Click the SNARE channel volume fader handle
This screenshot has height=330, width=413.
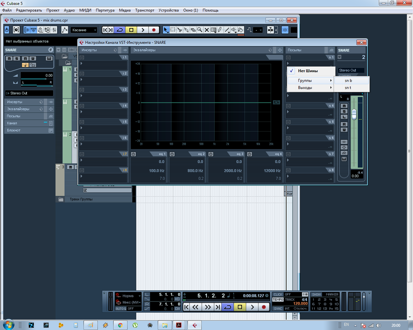pyautogui.click(x=354, y=114)
